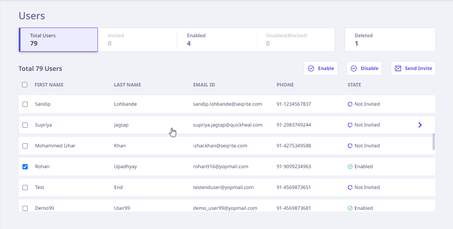The width and height of the screenshot is (453, 229).
Task: Select the checkbox for Sandip Lohbande
Action: click(25, 104)
